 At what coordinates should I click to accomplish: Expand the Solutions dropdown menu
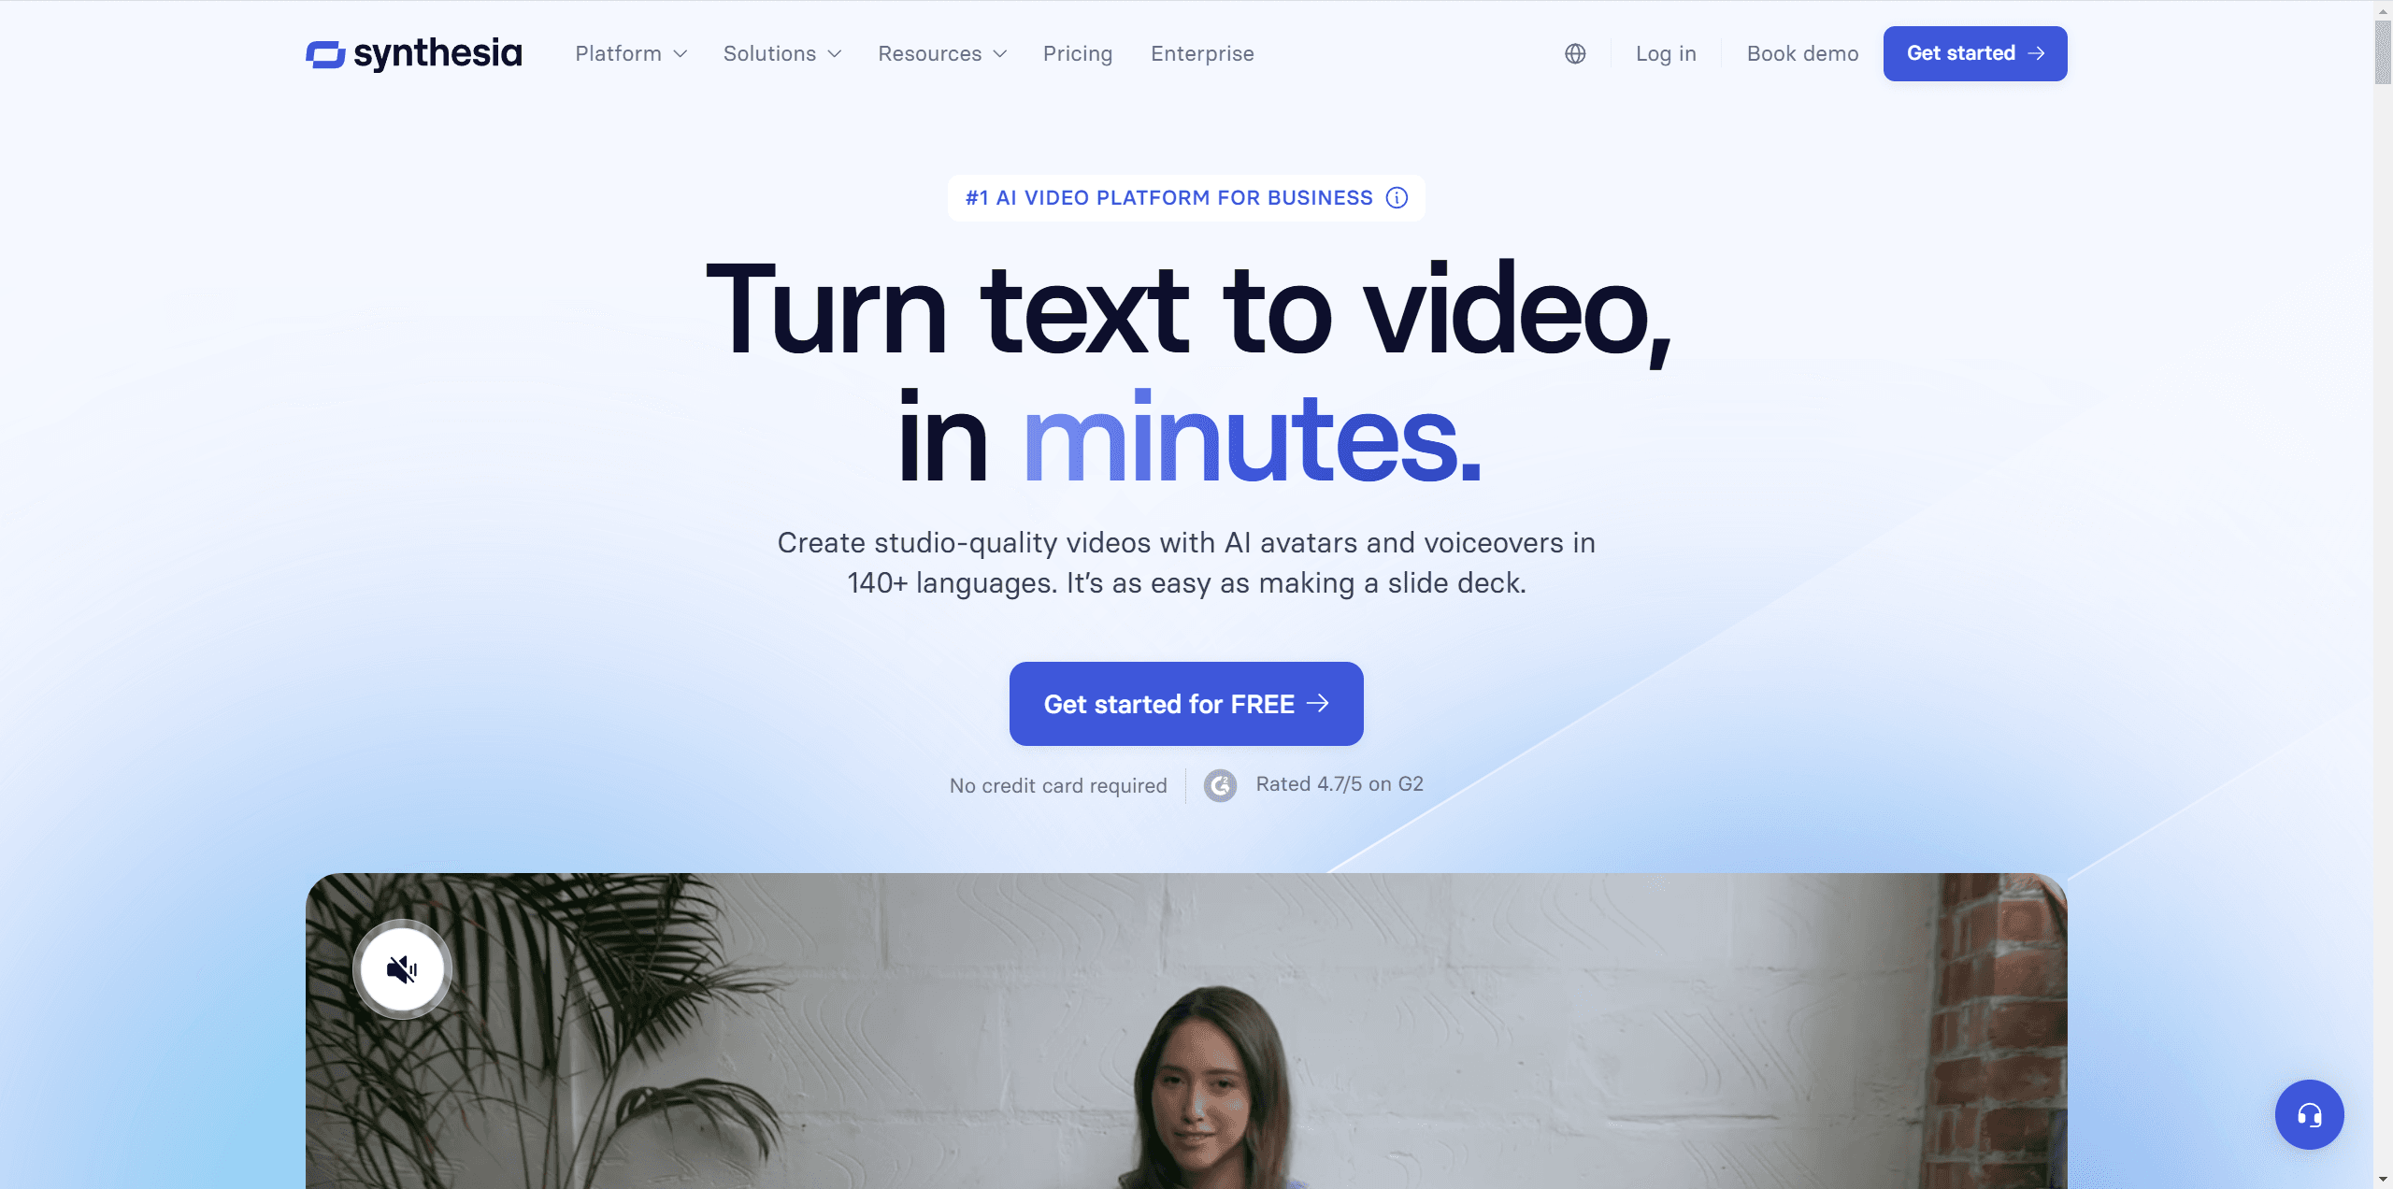tap(781, 53)
